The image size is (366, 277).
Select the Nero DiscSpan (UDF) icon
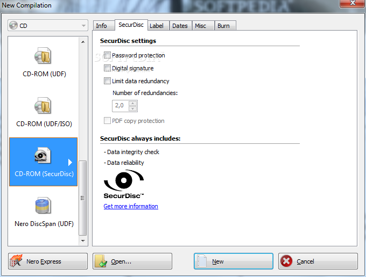click(x=43, y=206)
